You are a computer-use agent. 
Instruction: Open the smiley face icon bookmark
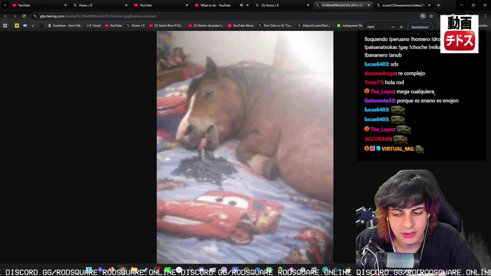pyautogui.click(x=41, y=26)
